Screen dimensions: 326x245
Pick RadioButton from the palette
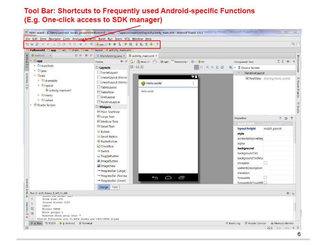[107, 141]
